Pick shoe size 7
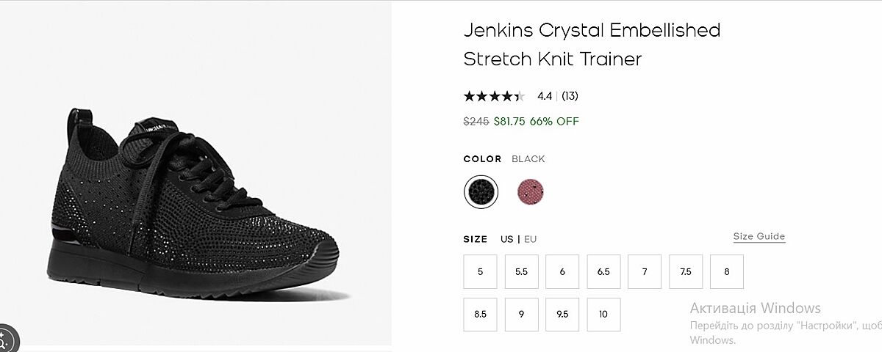Image resolution: width=882 pixels, height=352 pixels. (x=645, y=271)
